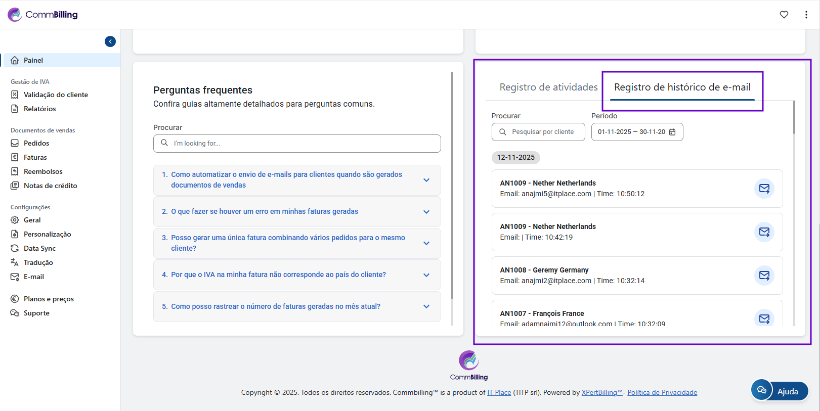
Task: Open the three-dot menu in header
Action: click(806, 15)
